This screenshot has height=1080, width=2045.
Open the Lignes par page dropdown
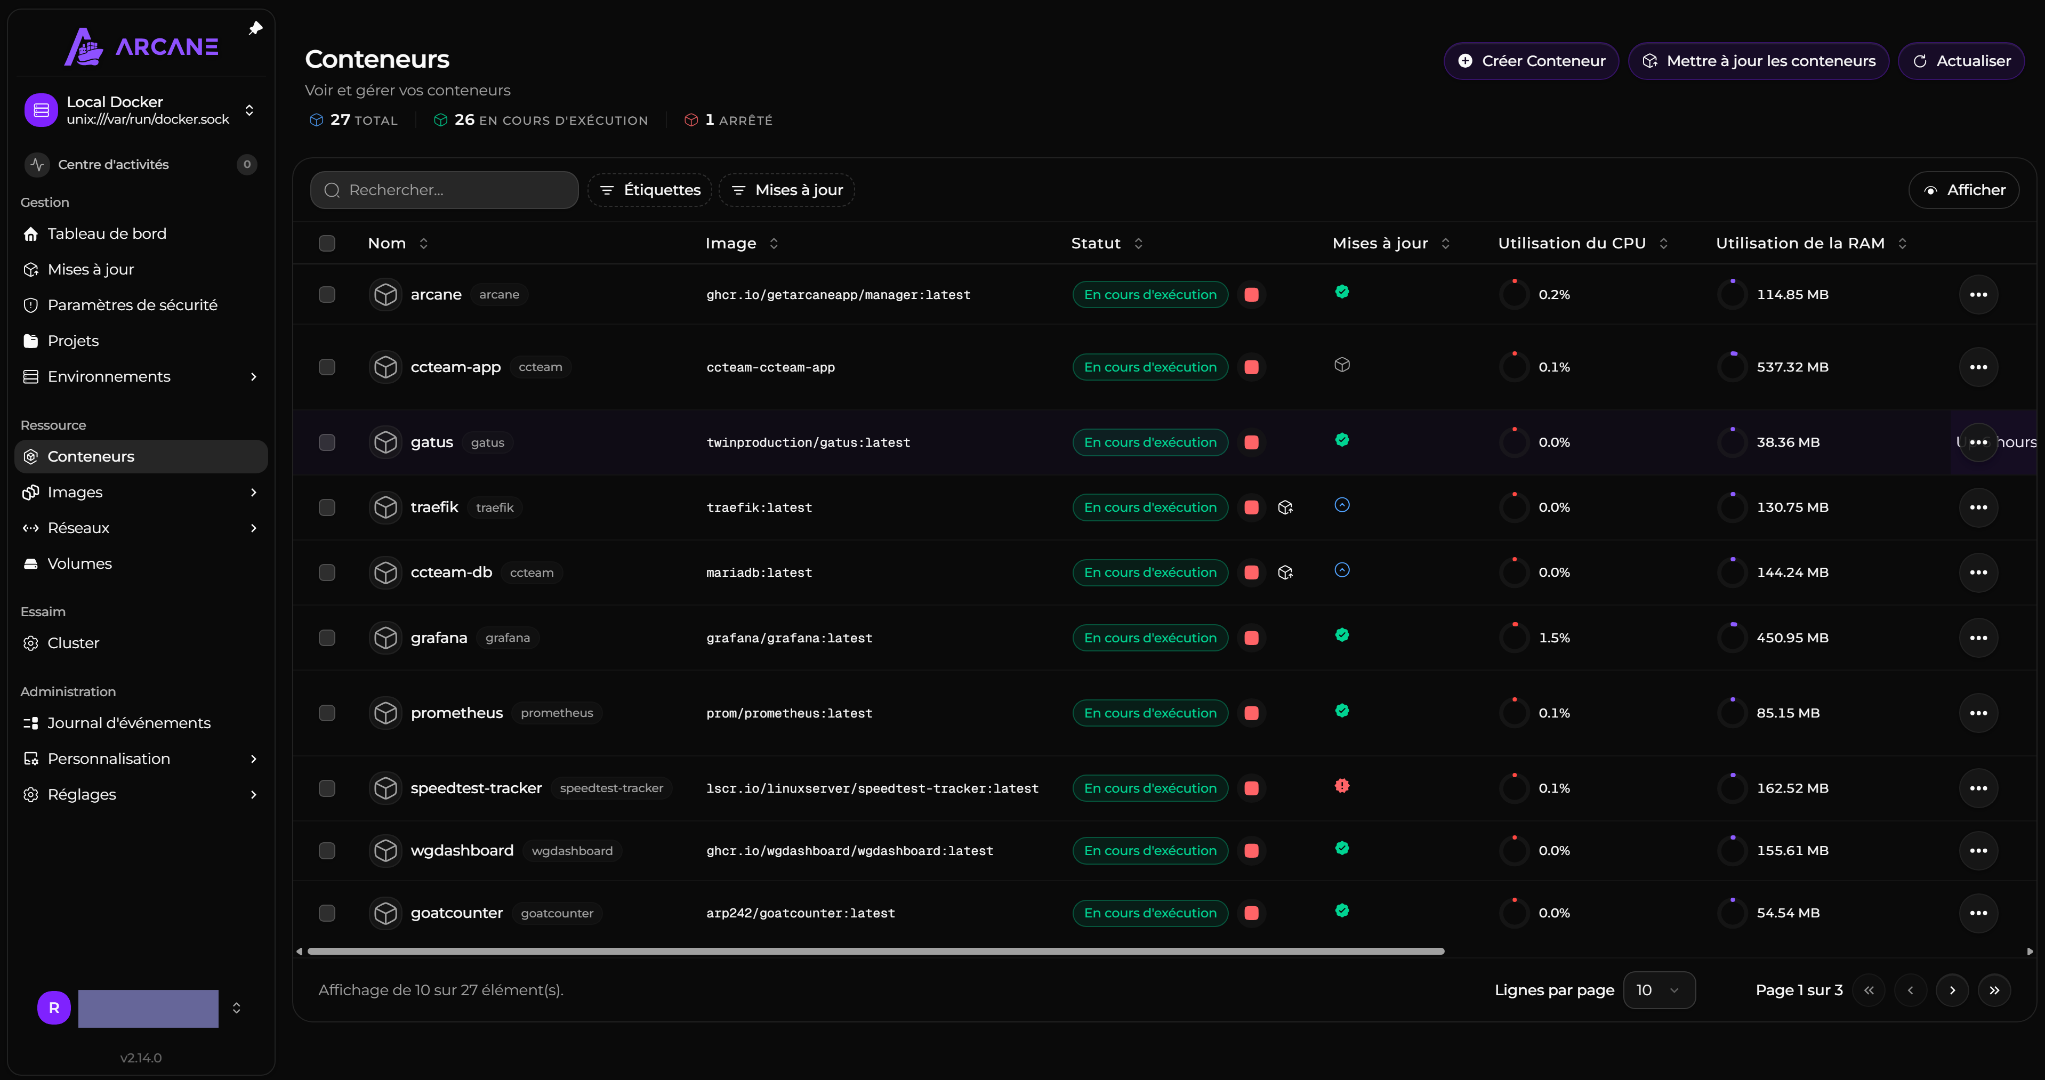coord(1659,990)
